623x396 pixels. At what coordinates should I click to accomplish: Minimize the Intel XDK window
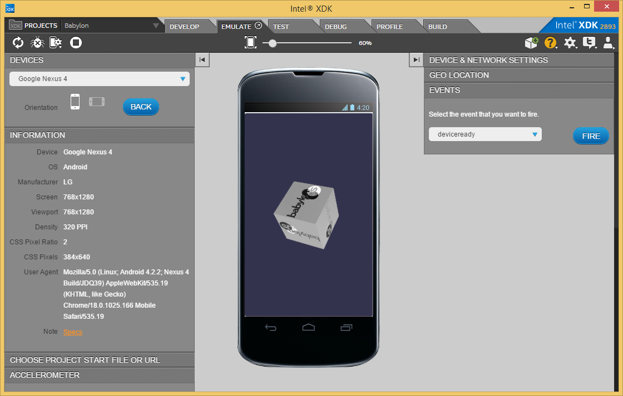coord(572,7)
